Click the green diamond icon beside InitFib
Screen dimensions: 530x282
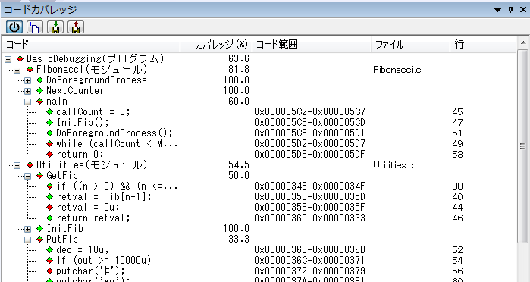coord(40,229)
